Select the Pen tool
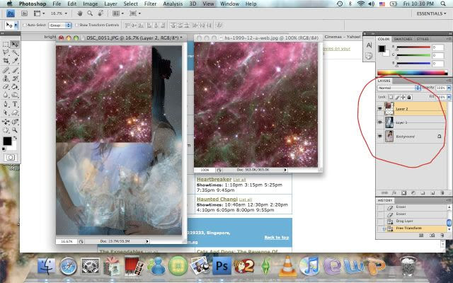The height and width of the screenshot is (283, 453). tap(6, 104)
